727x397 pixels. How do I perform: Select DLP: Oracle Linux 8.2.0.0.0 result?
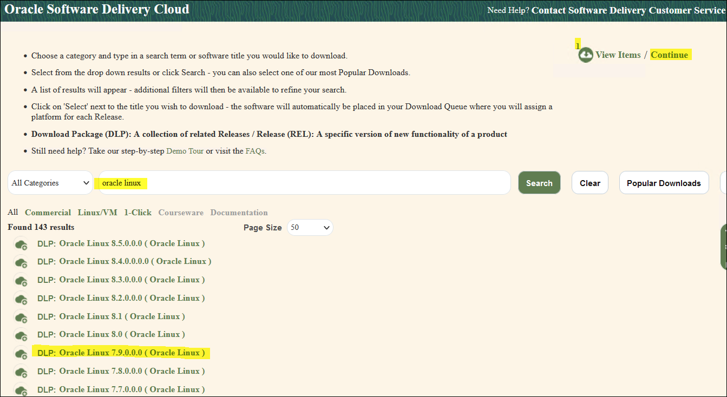(x=121, y=298)
